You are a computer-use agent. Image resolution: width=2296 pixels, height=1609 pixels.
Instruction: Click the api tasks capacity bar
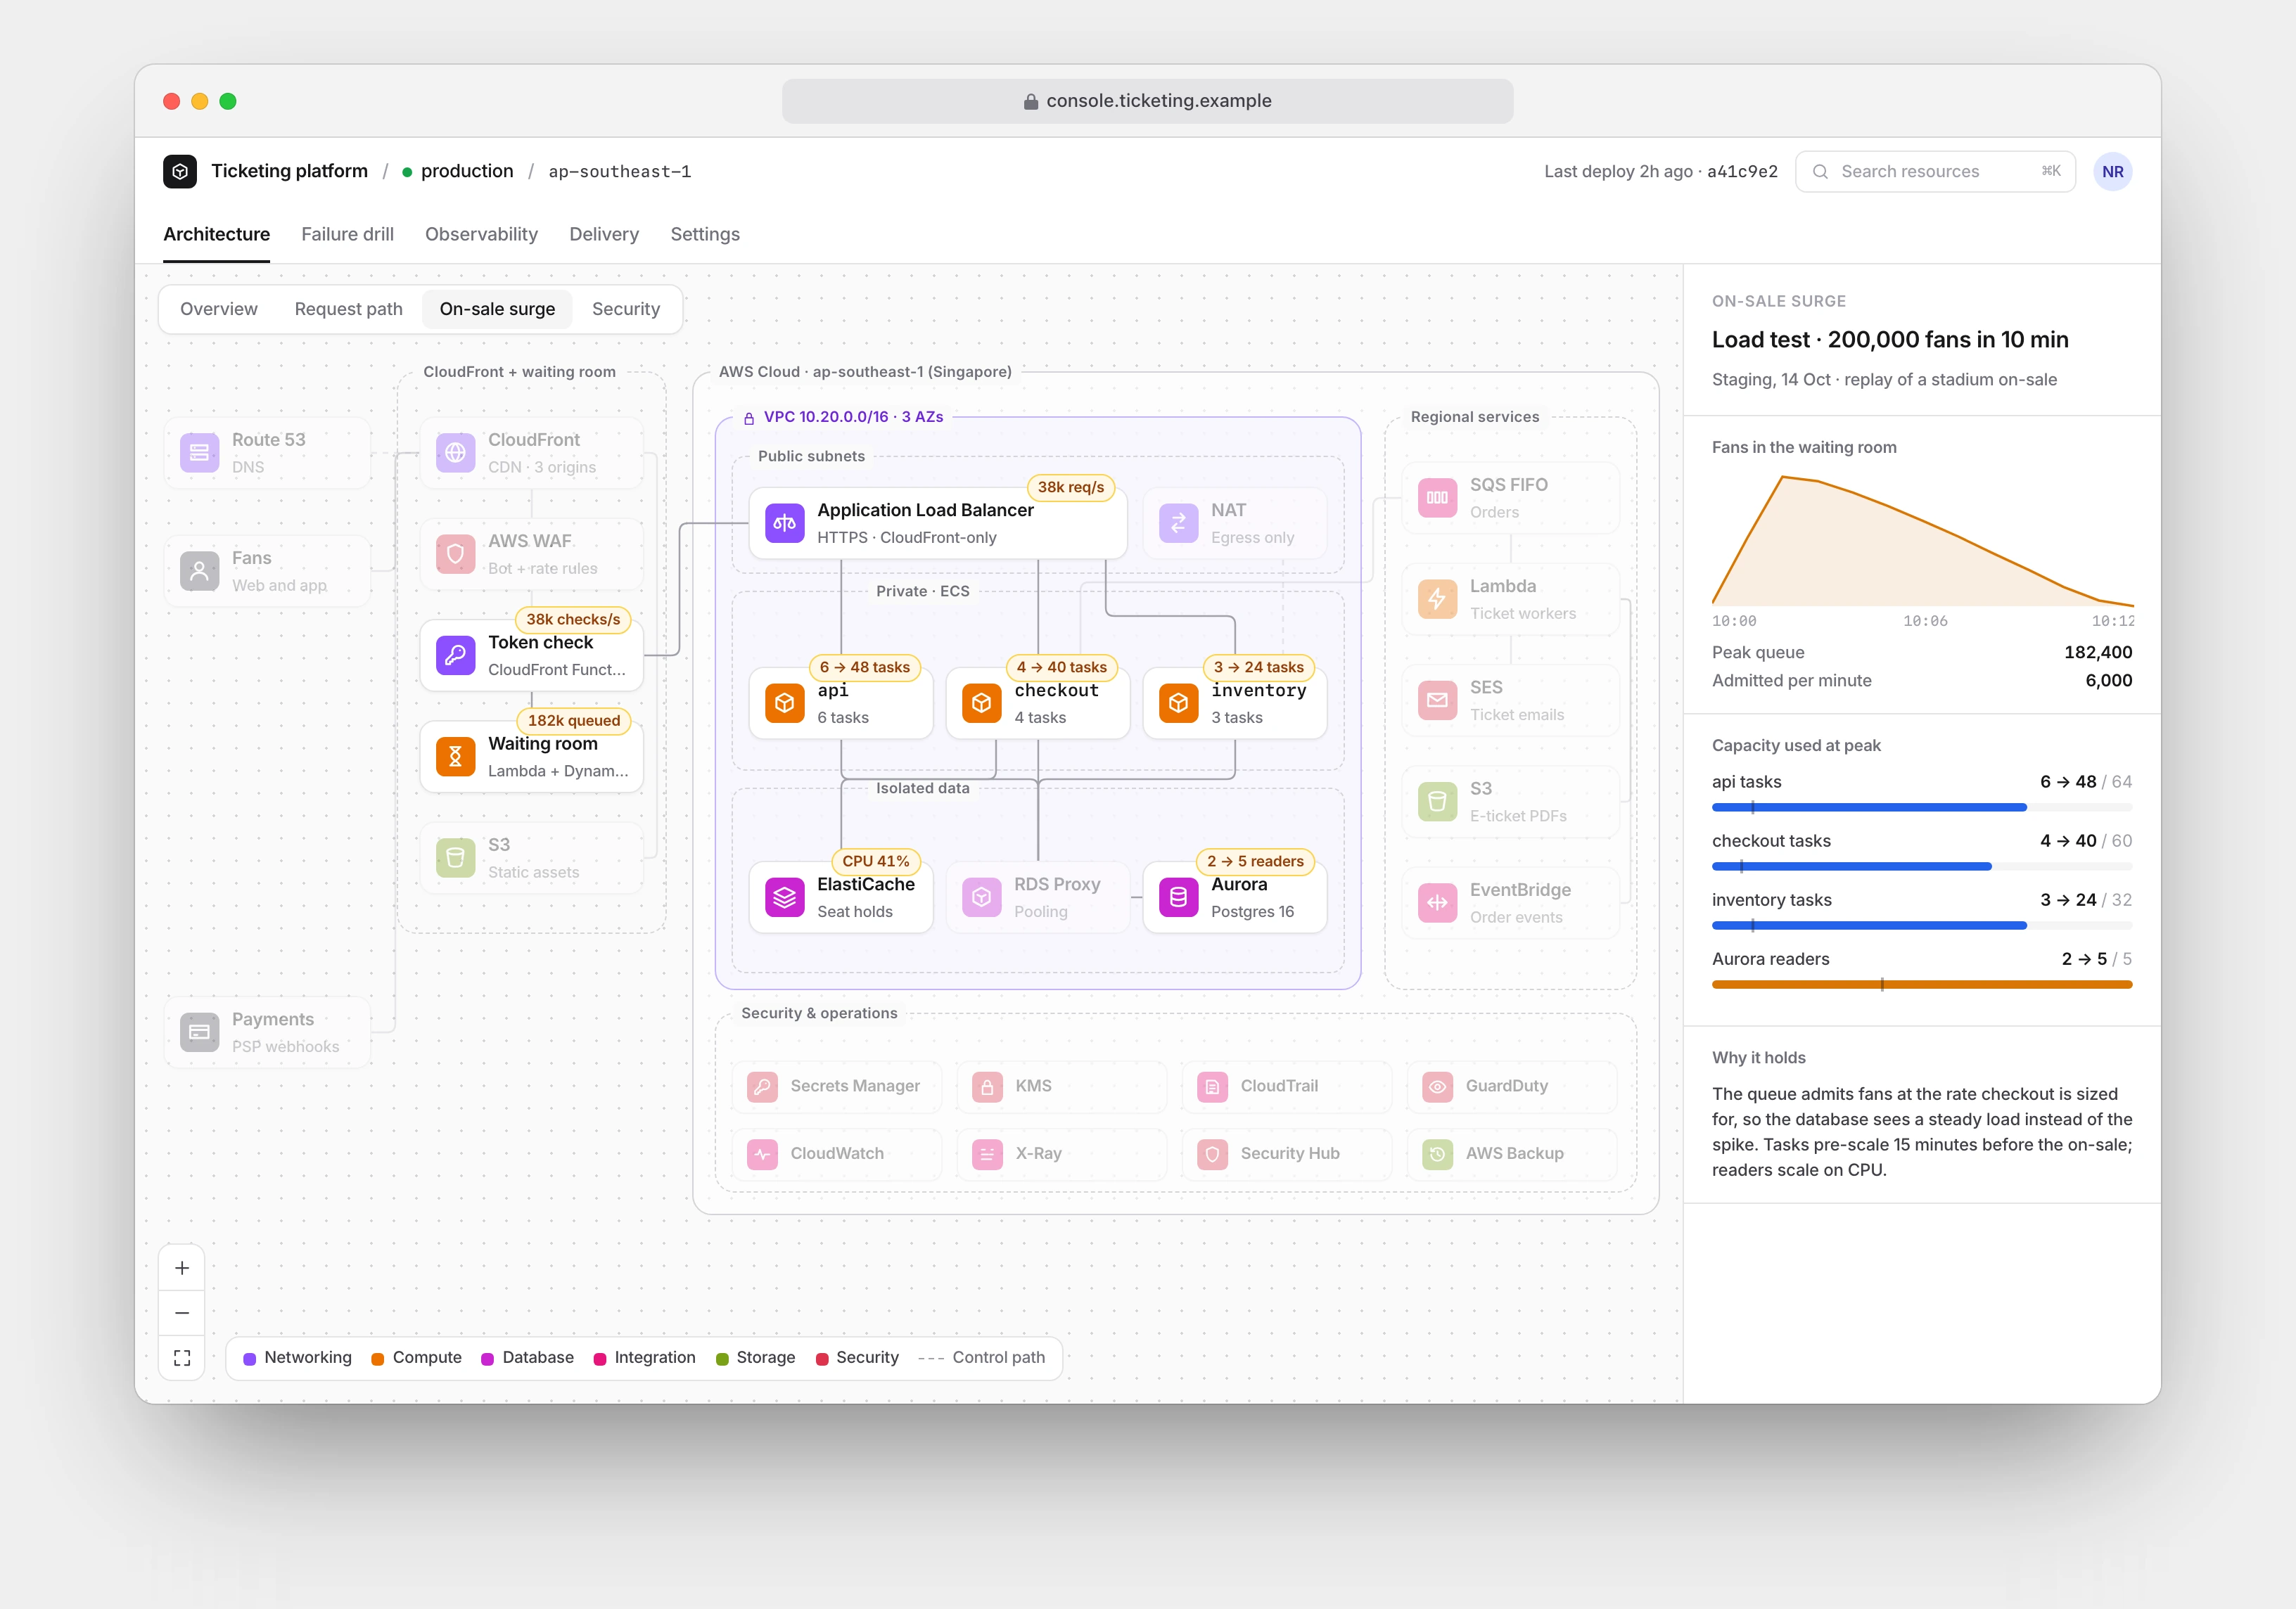[x=1921, y=807]
